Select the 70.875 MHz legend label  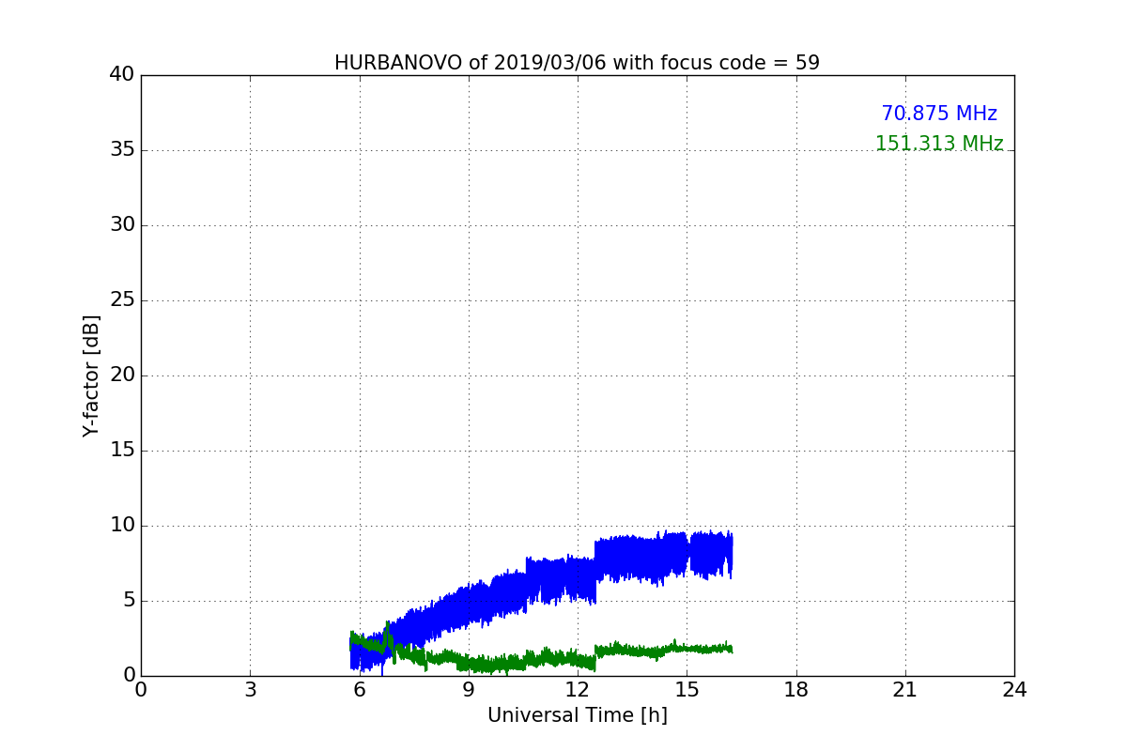[939, 114]
